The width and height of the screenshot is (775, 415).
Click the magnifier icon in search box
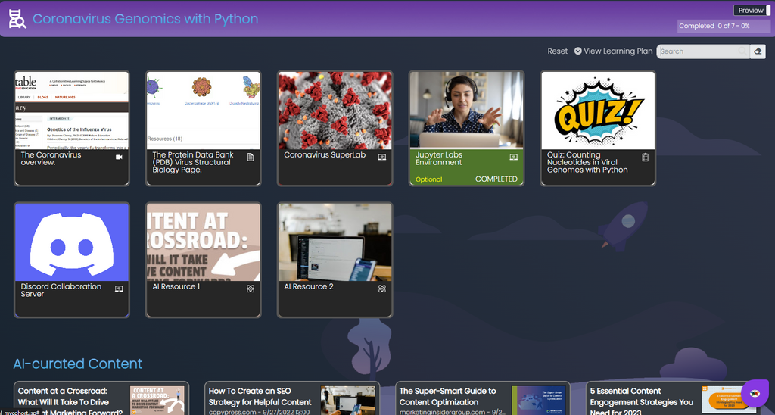742,51
